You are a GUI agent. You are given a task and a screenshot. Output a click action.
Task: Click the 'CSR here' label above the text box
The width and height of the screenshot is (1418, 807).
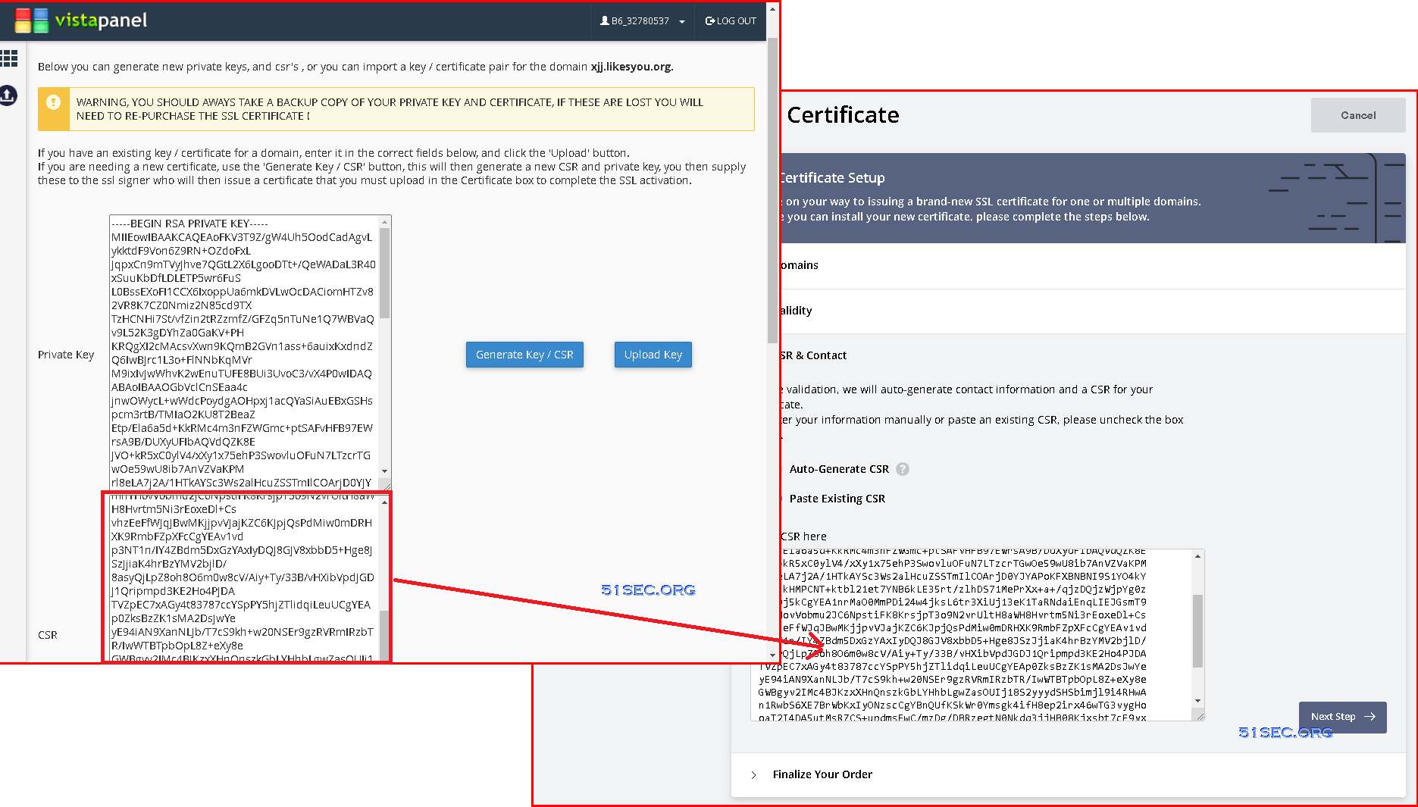(x=803, y=536)
